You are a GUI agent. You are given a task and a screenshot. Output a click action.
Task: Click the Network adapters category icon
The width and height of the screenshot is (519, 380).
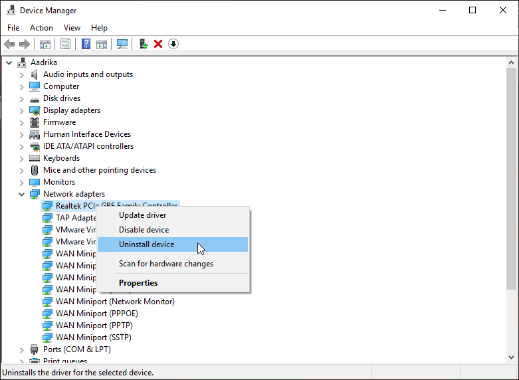coord(35,194)
